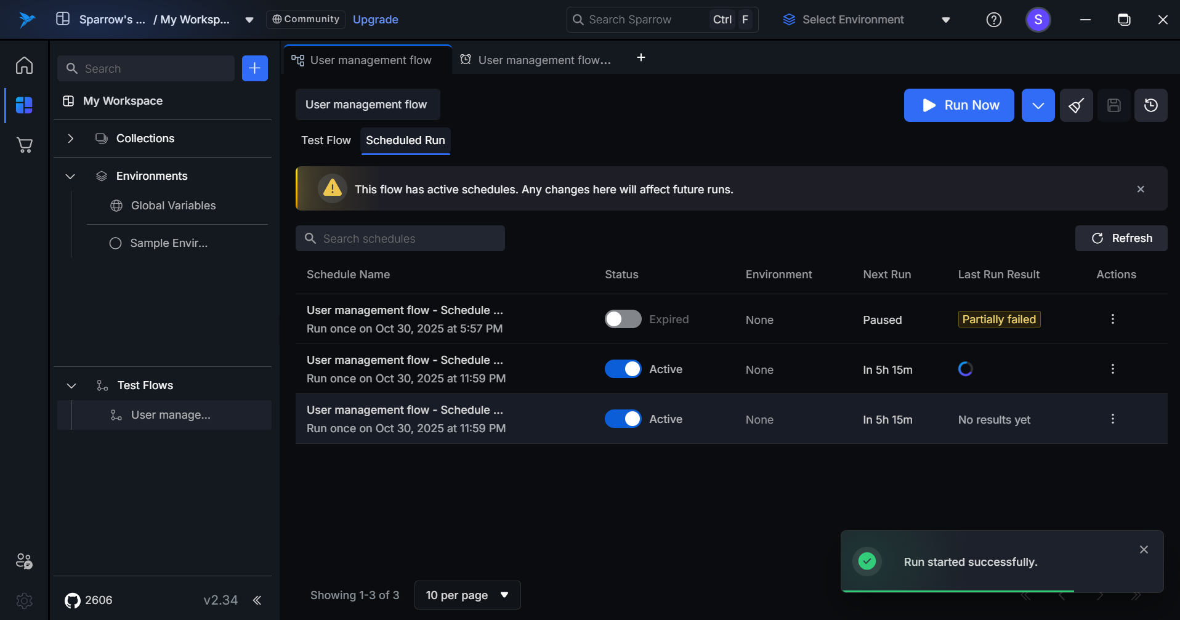Click the clear broom icon next to Run
The width and height of the screenshot is (1180, 620).
[x=1076, y=105]
